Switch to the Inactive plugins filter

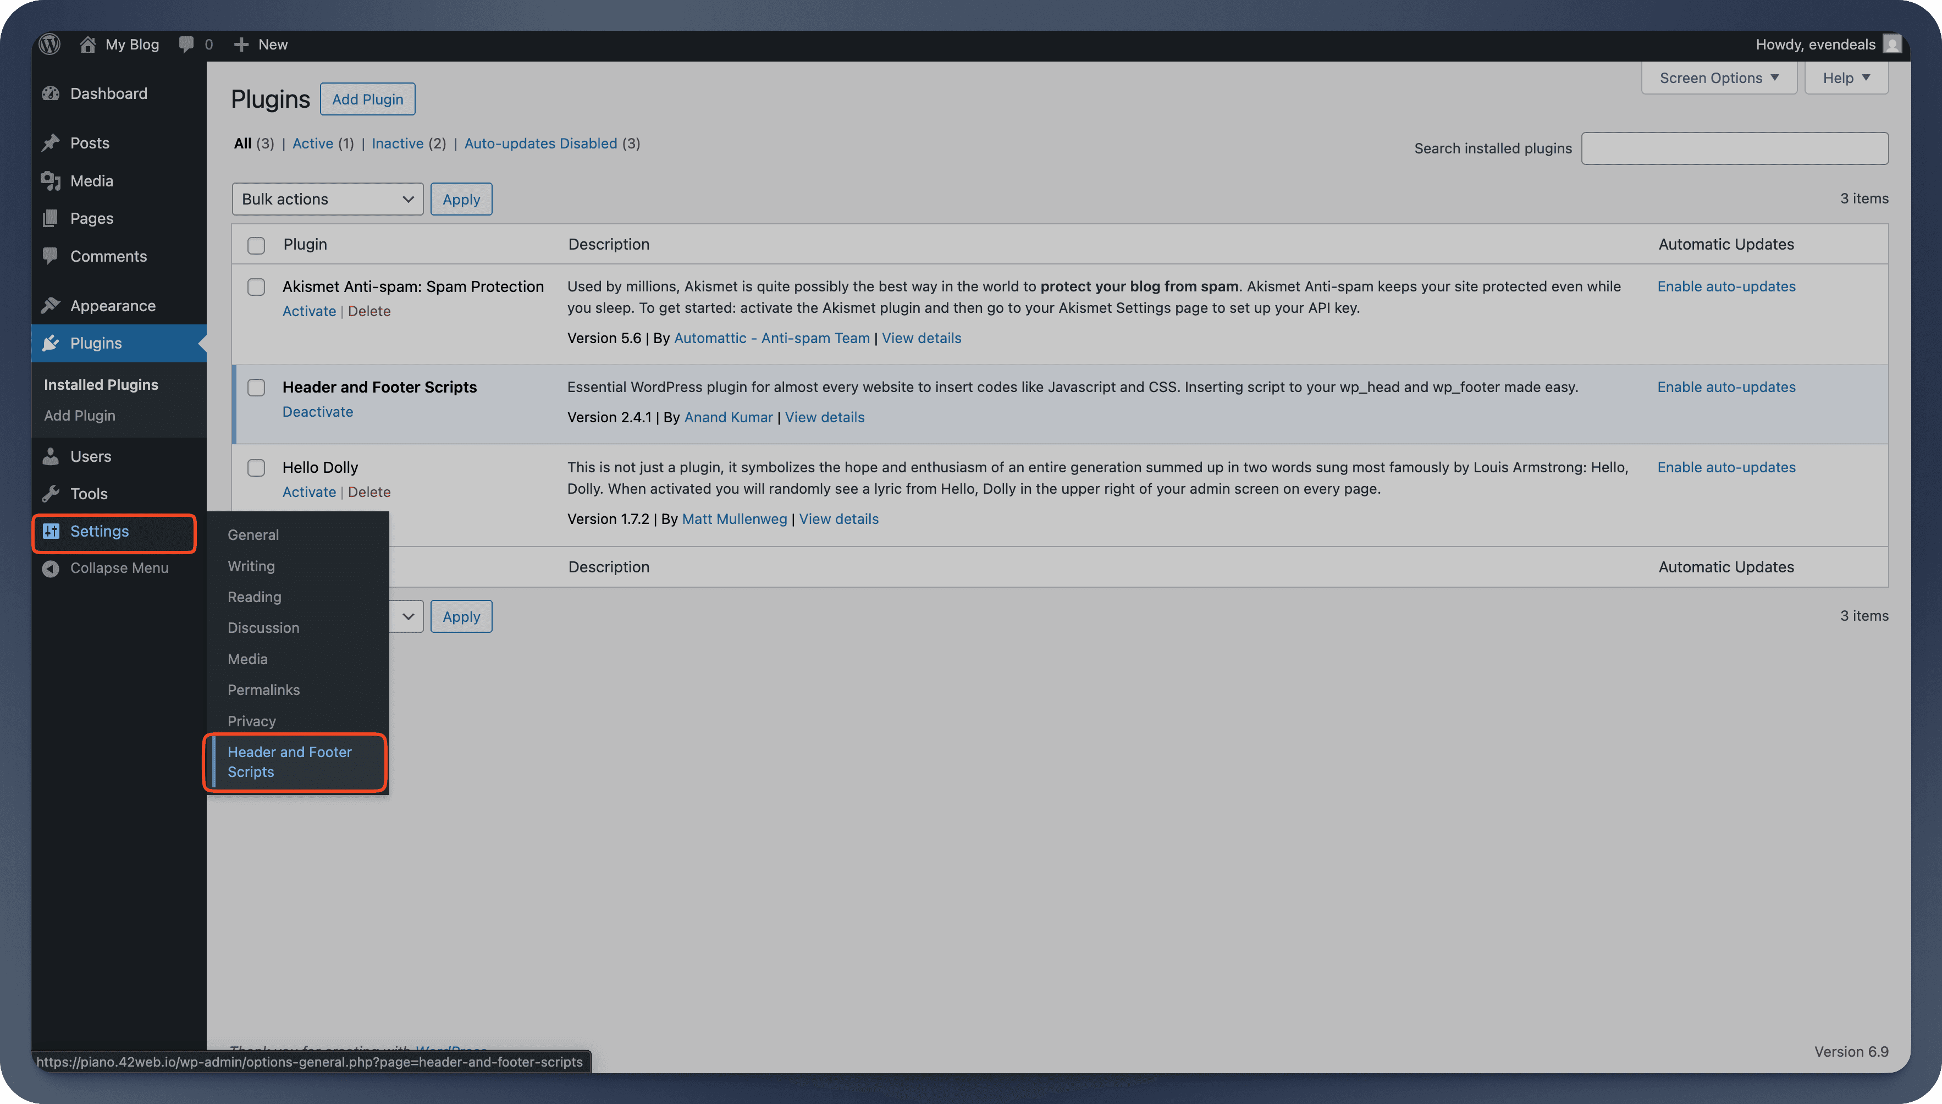398,143
